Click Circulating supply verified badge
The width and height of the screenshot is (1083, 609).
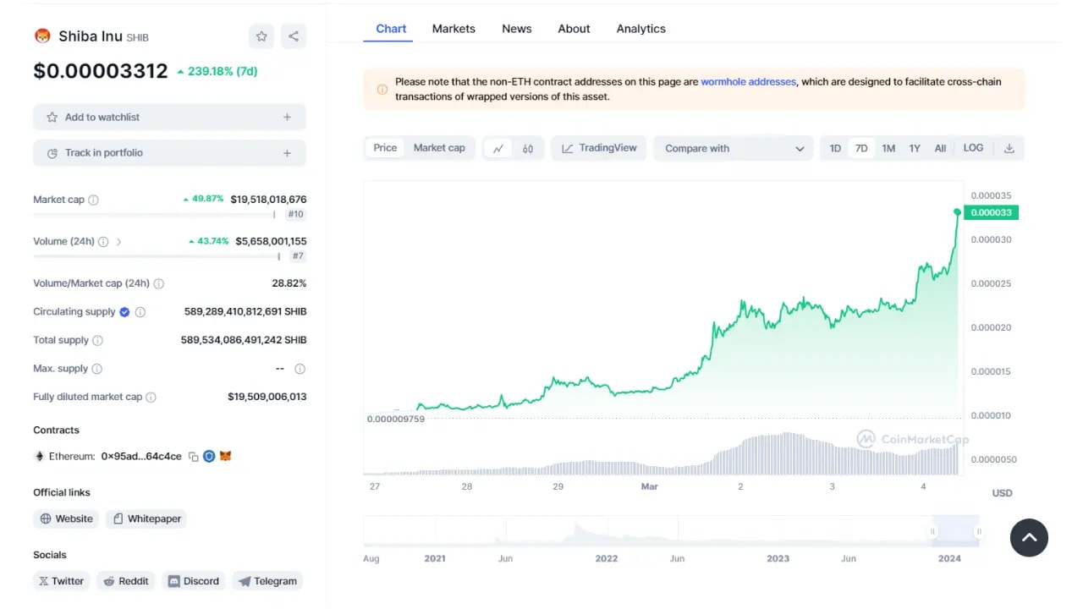tap(124, 312)
